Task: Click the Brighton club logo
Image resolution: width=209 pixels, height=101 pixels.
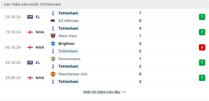Action: click(x=53, y=43)
